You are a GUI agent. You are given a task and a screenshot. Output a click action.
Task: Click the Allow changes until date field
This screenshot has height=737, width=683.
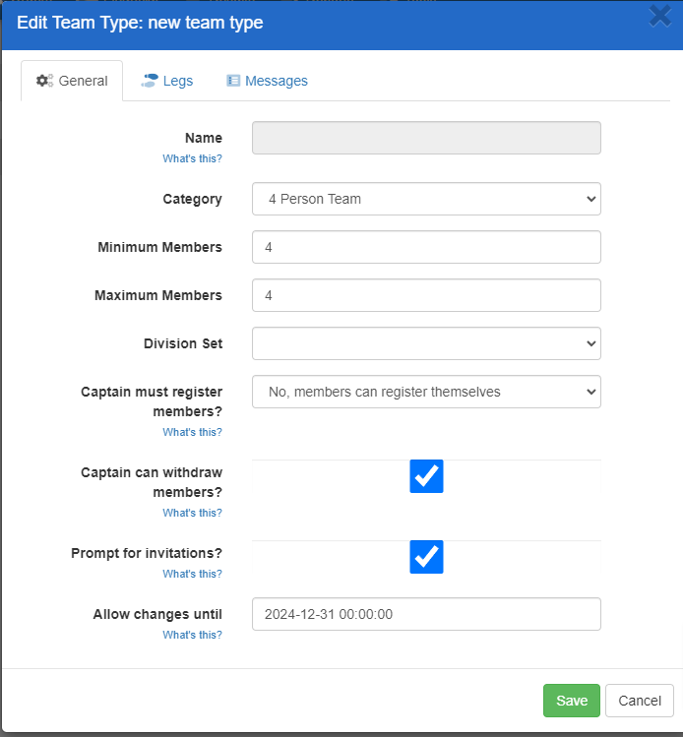point(426,614)
